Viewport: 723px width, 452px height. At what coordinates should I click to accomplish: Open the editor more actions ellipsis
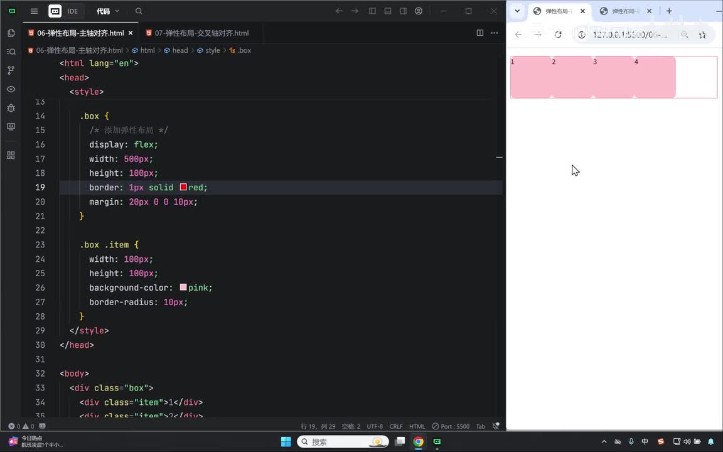495,33
